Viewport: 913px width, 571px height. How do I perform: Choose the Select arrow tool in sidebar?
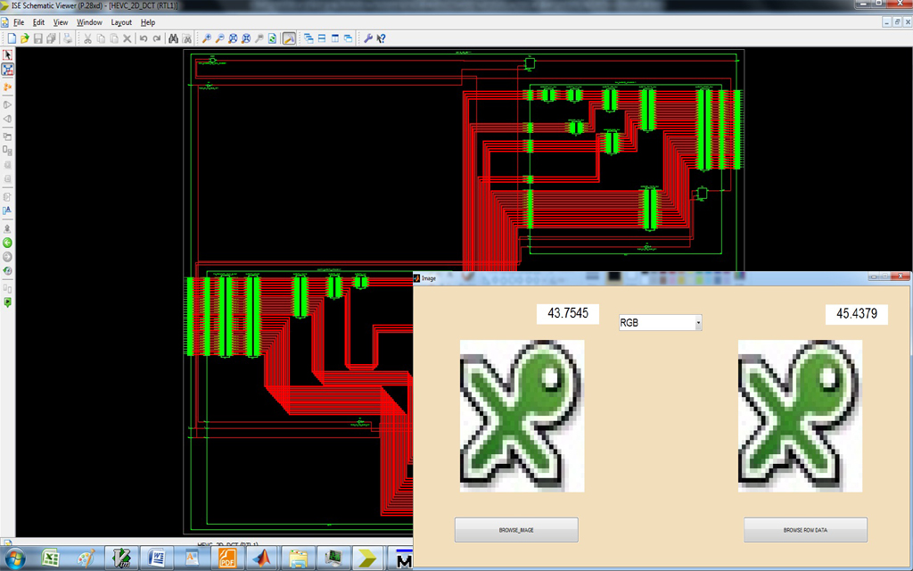[x=7, y=54]
